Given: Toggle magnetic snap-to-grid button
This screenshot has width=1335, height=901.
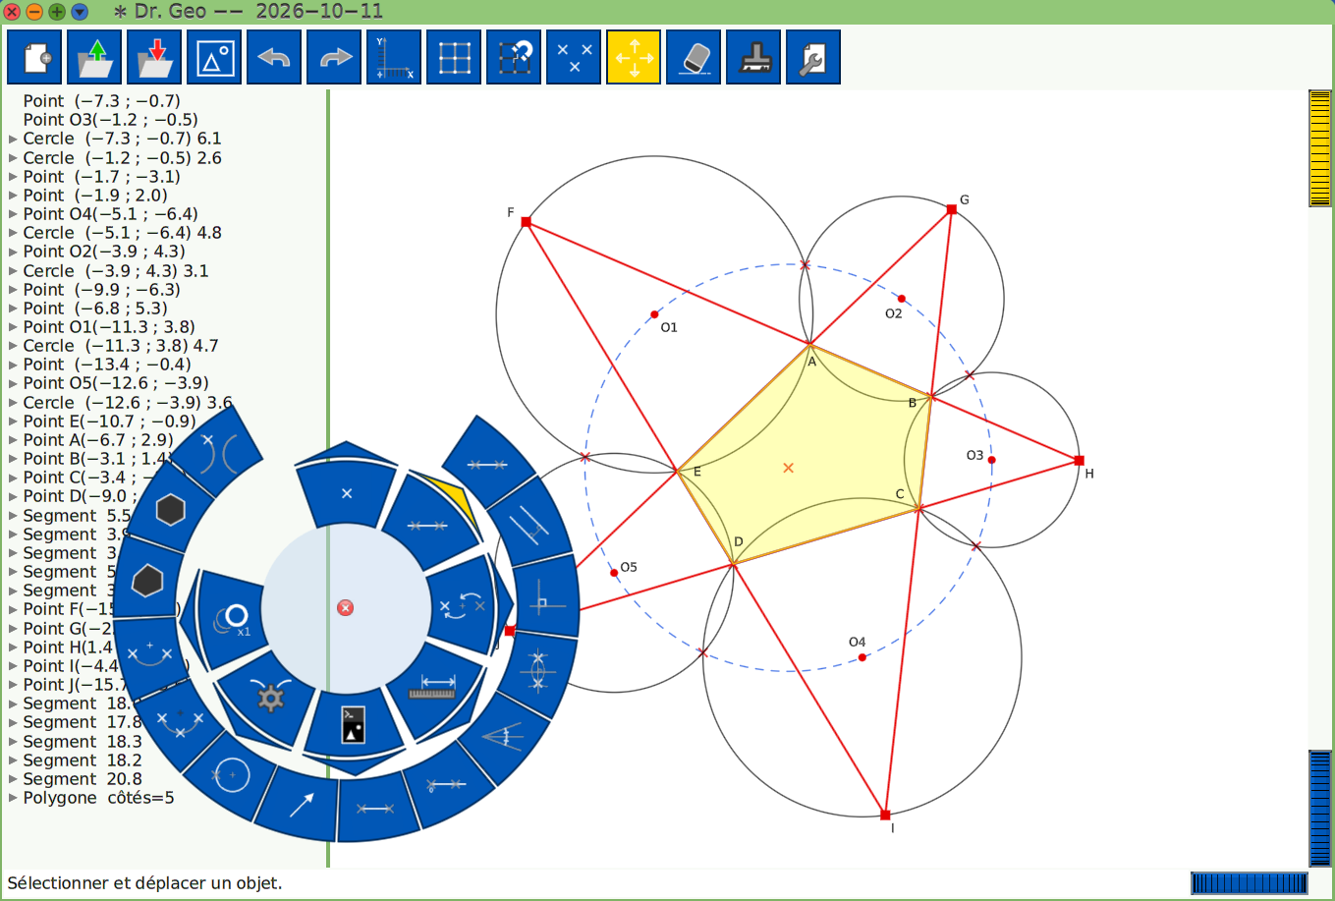Looking at the screenshot, I should coord(514,57).
